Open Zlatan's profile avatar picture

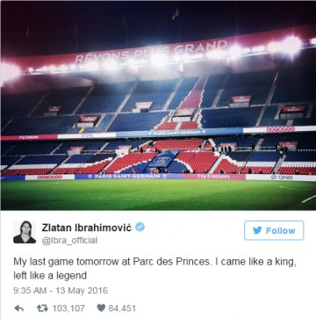click(x=25, y=232)
